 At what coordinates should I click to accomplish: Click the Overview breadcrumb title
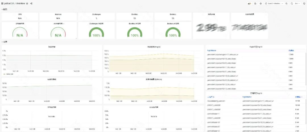(20, 3)
